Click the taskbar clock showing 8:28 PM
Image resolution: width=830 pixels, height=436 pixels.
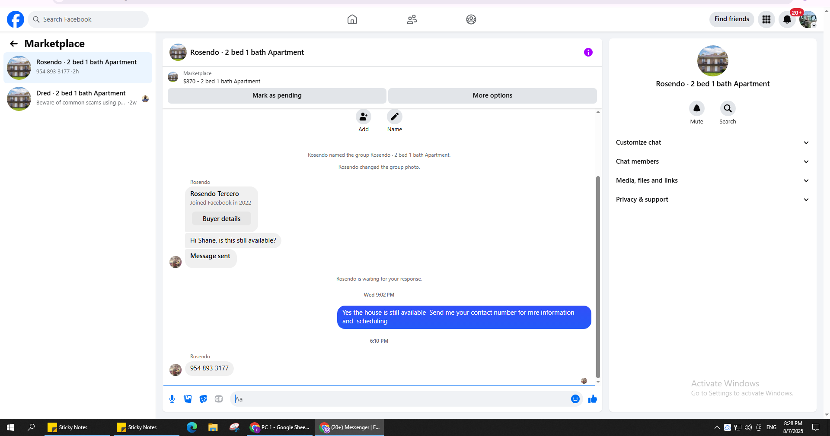(793, 427)
